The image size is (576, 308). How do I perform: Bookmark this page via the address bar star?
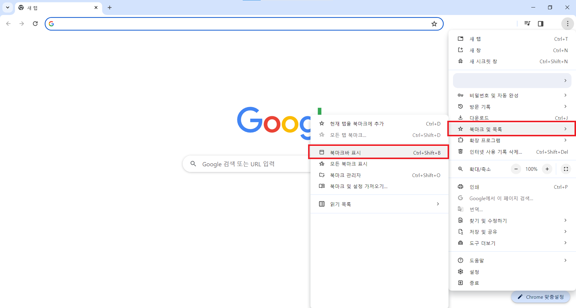434,24
